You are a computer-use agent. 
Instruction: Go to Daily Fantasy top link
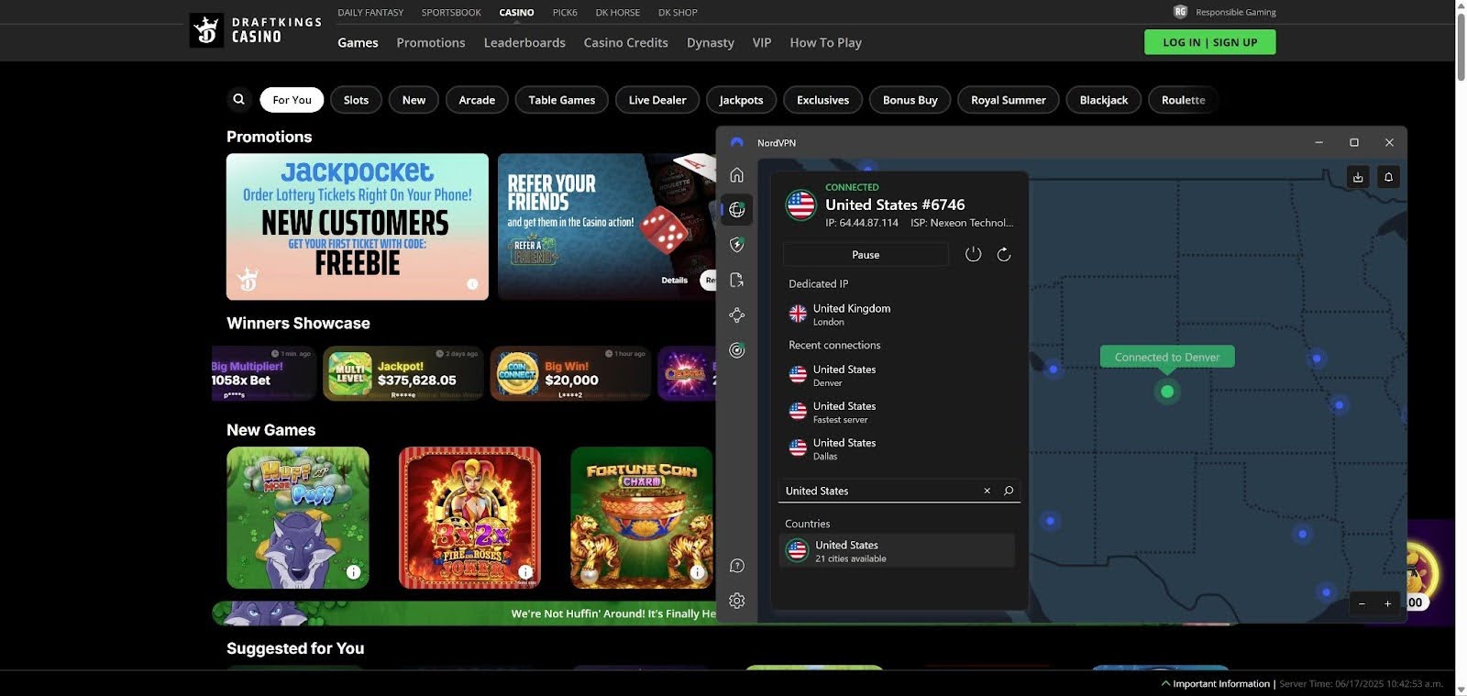[x=370, y=12]
